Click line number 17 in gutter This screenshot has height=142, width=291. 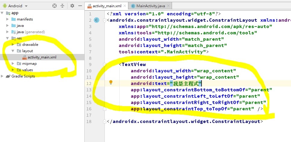tap(89, 115)
